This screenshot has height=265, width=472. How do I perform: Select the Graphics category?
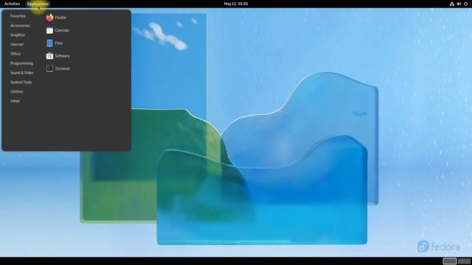pyautogui.click(x=18, y=35)
